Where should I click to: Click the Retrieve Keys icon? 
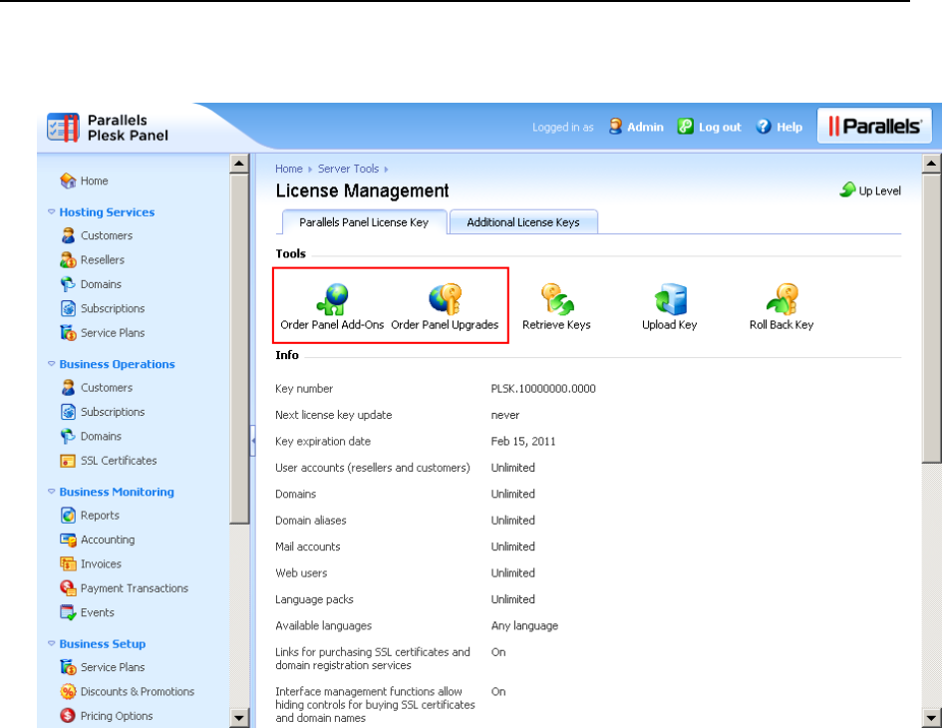point(557,299)
